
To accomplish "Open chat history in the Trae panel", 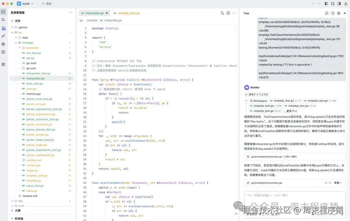I will (333, 13).
